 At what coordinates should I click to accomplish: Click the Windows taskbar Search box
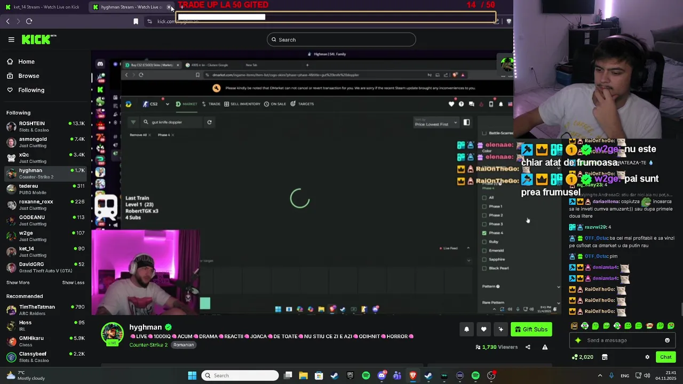pyautogui.click(x=240, y=375)
